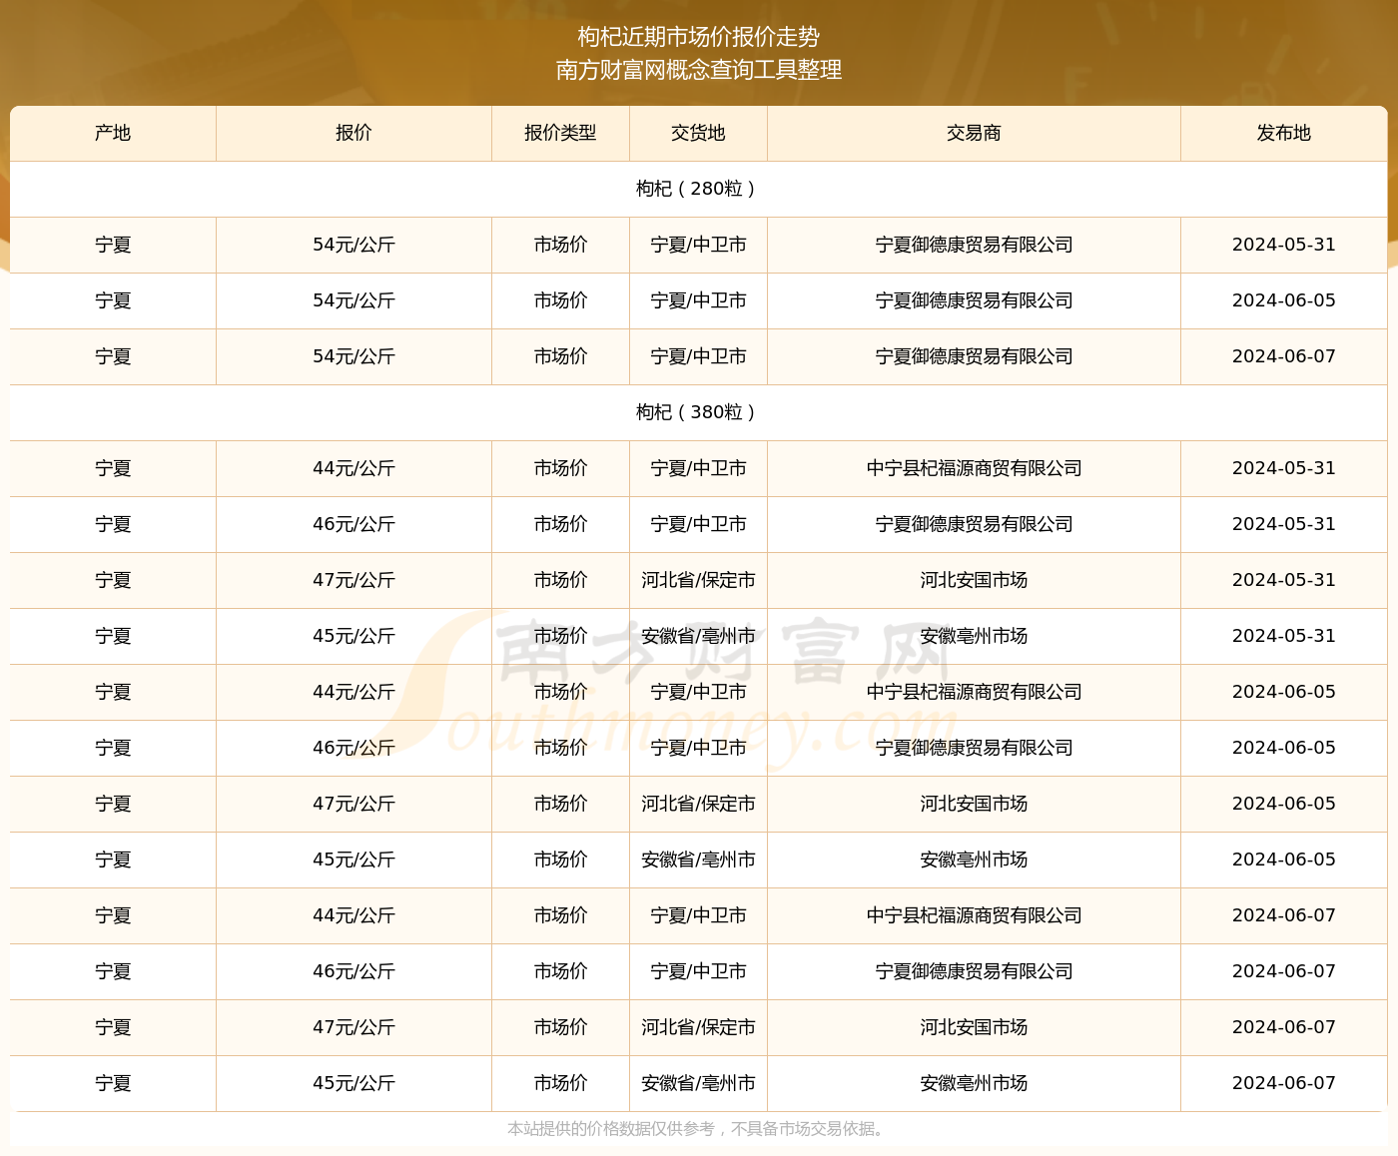1398x1156 pixels.
Task: Click 44元/公斤 price dated 2024-06-07
Action: [353, 915]
